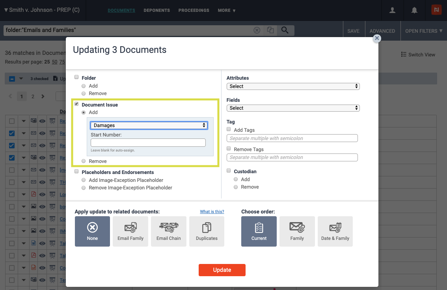Open the user profile icon
Screen dimensions: 447x290
(x=392, y=10)
